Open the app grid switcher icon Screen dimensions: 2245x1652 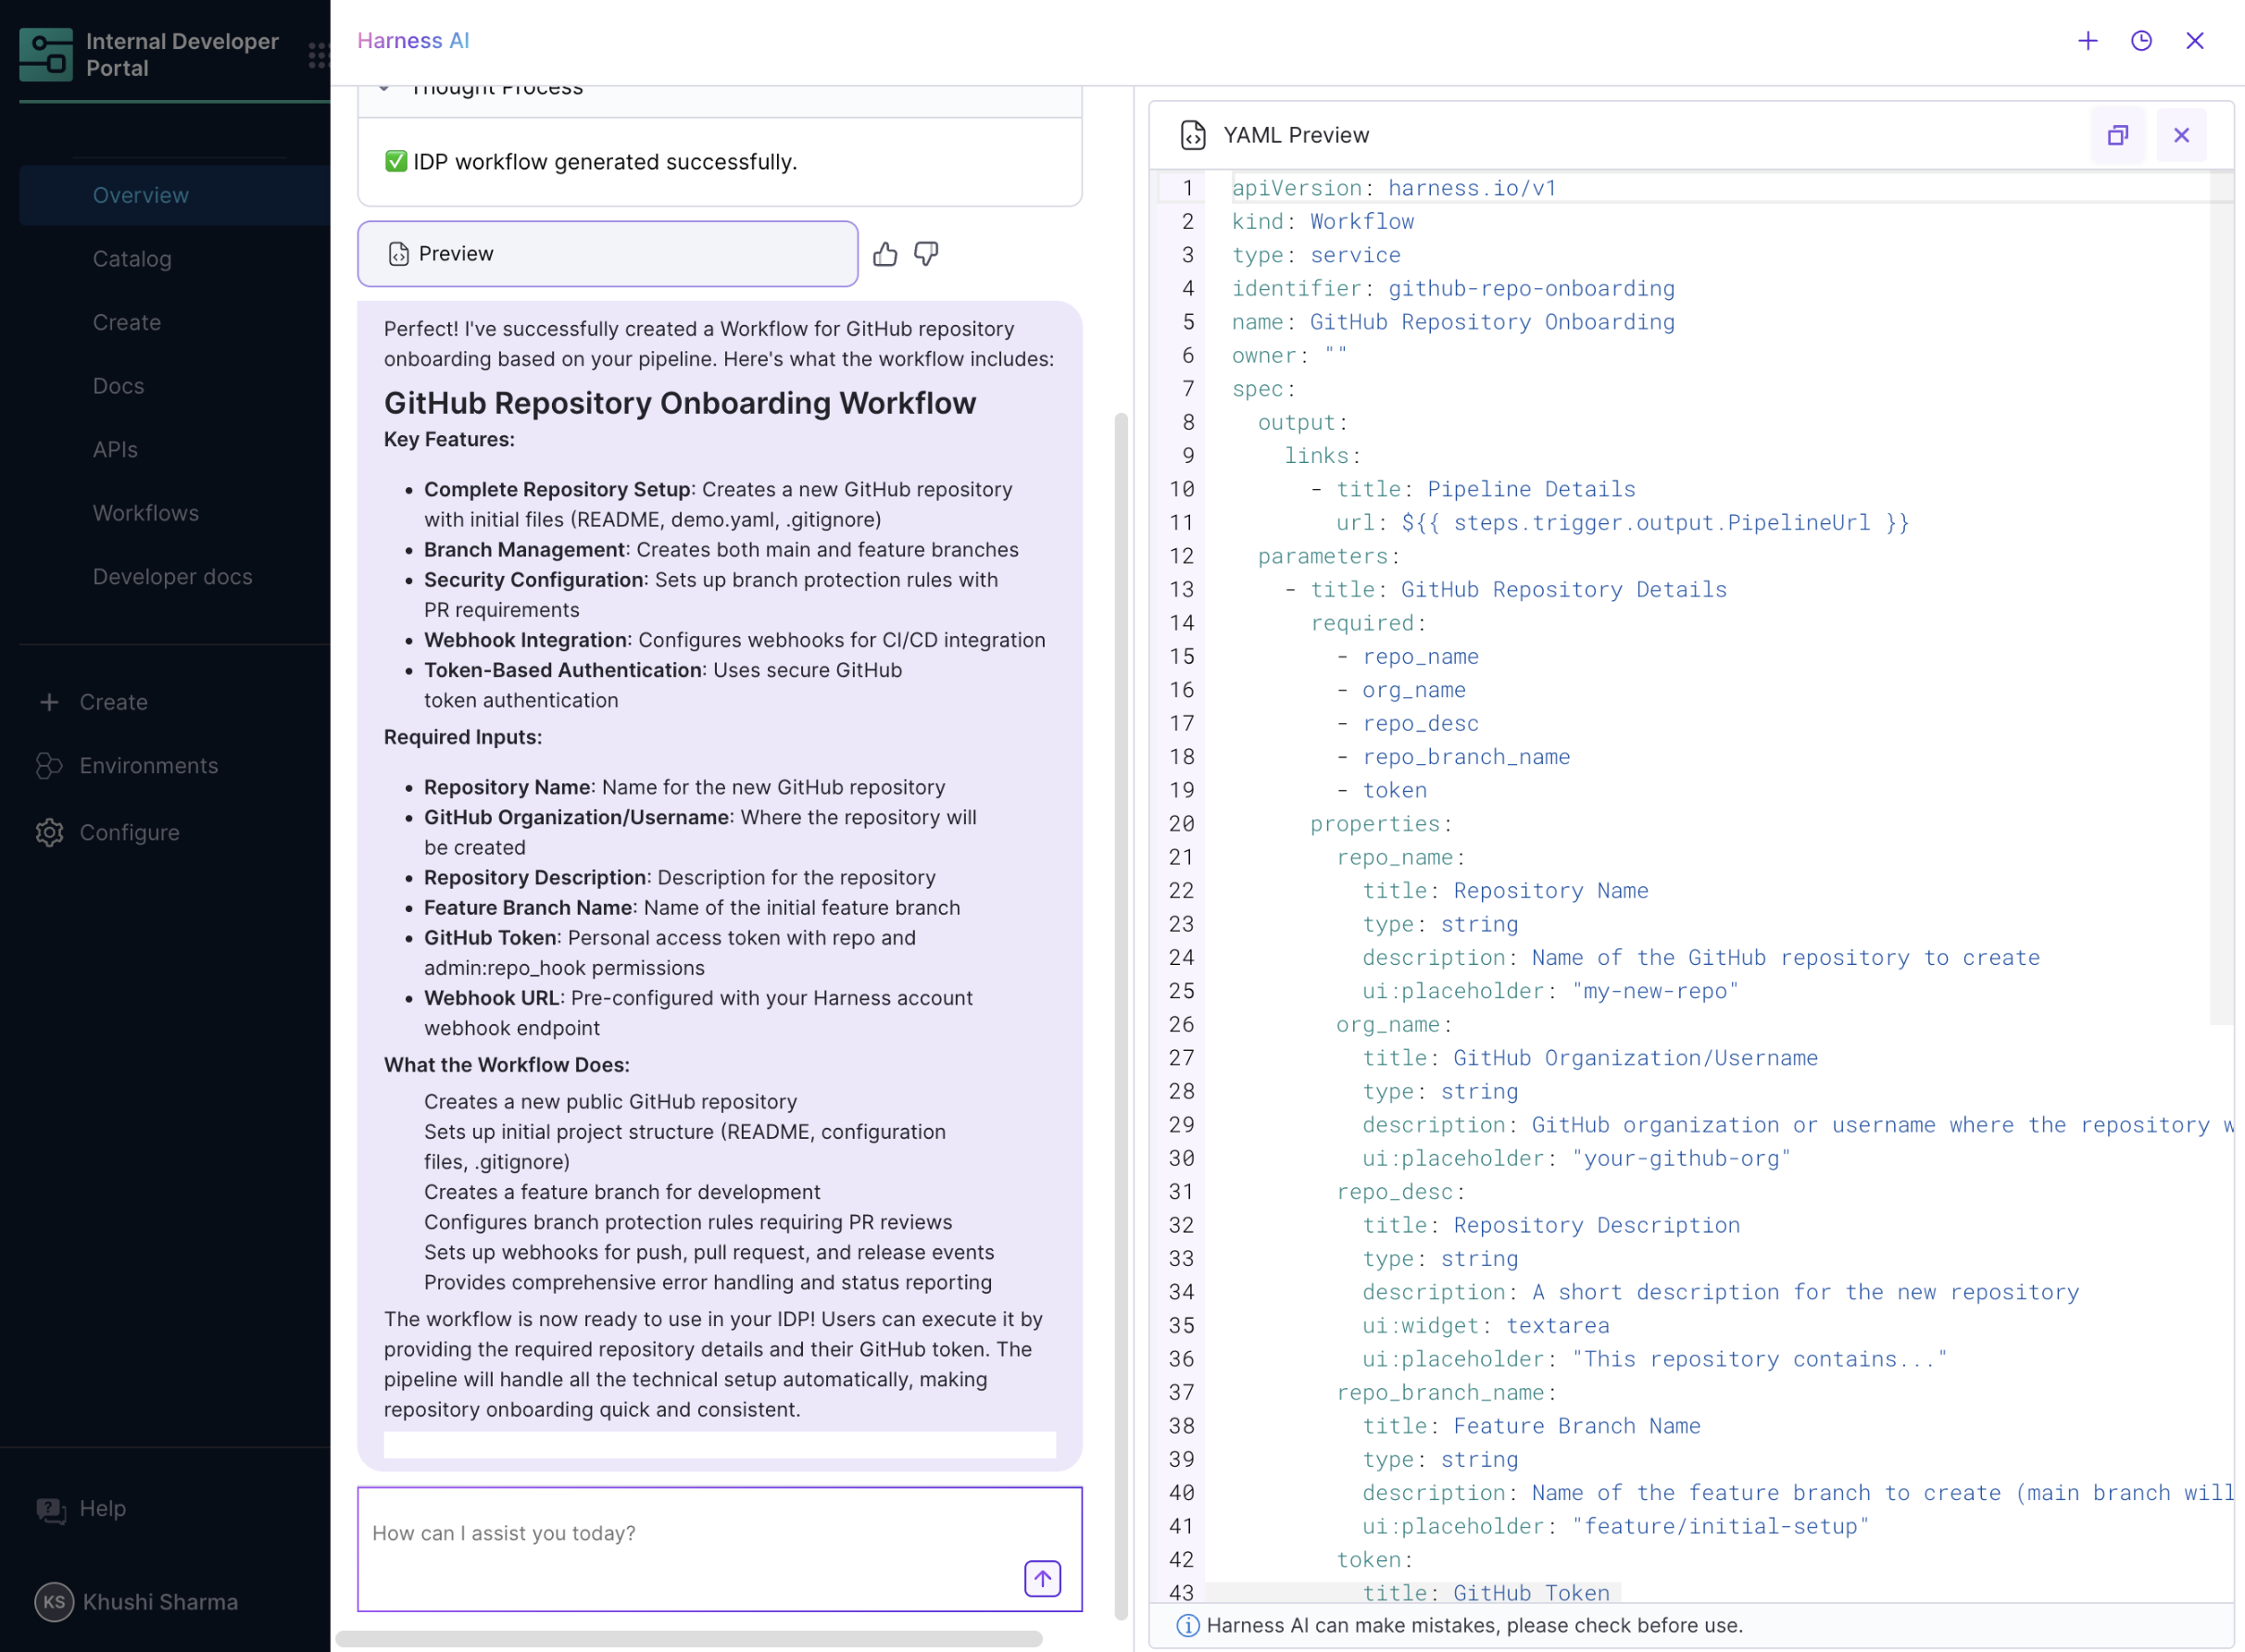318,55
